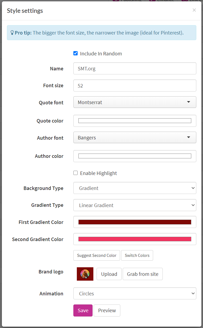203x328 pixels.
Task: Open the Author font dropdown
Action: (x=135, y=138)
